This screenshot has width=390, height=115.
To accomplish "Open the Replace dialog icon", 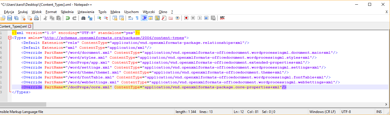I will (90, 18).
